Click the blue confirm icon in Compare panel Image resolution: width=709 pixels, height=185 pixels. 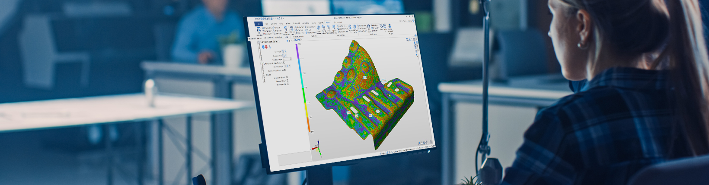tap(262, 47)
